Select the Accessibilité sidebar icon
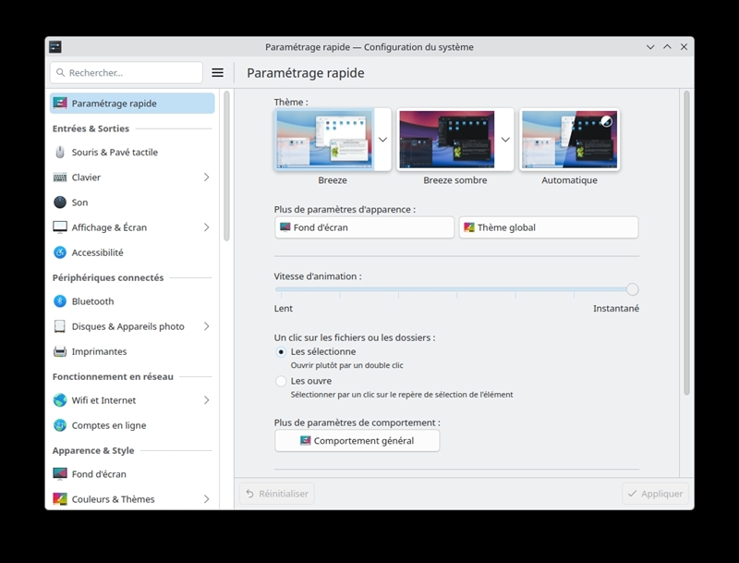This screenshot has width=739, height=563. tap(60, 252)
